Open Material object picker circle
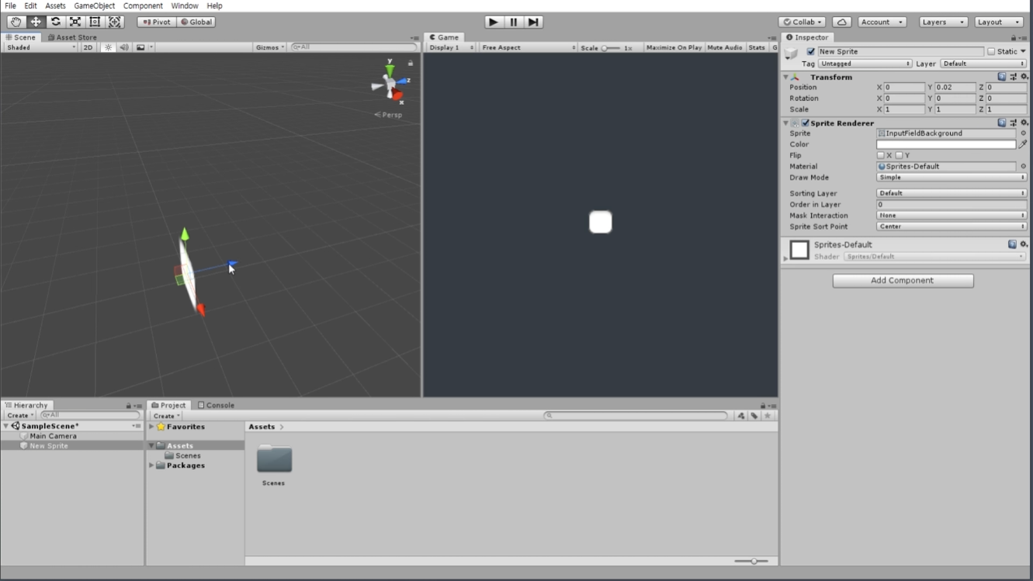1033x581 pixels. point(1023,166)
